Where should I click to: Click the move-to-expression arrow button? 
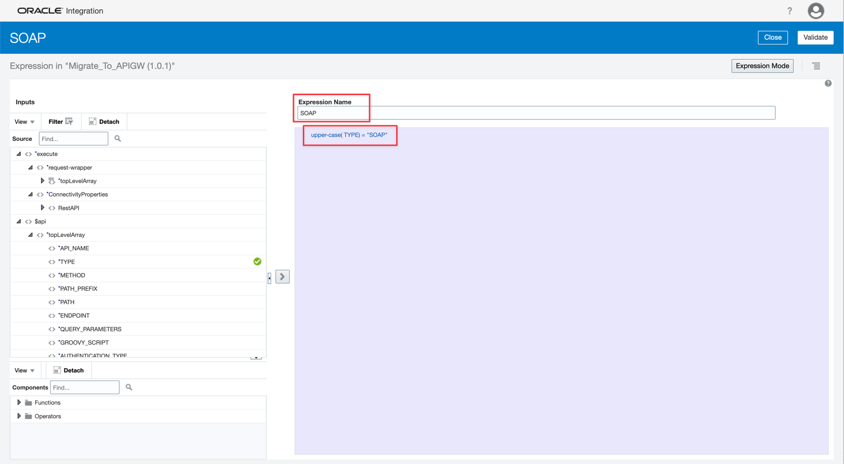click(x=282, y=277)
